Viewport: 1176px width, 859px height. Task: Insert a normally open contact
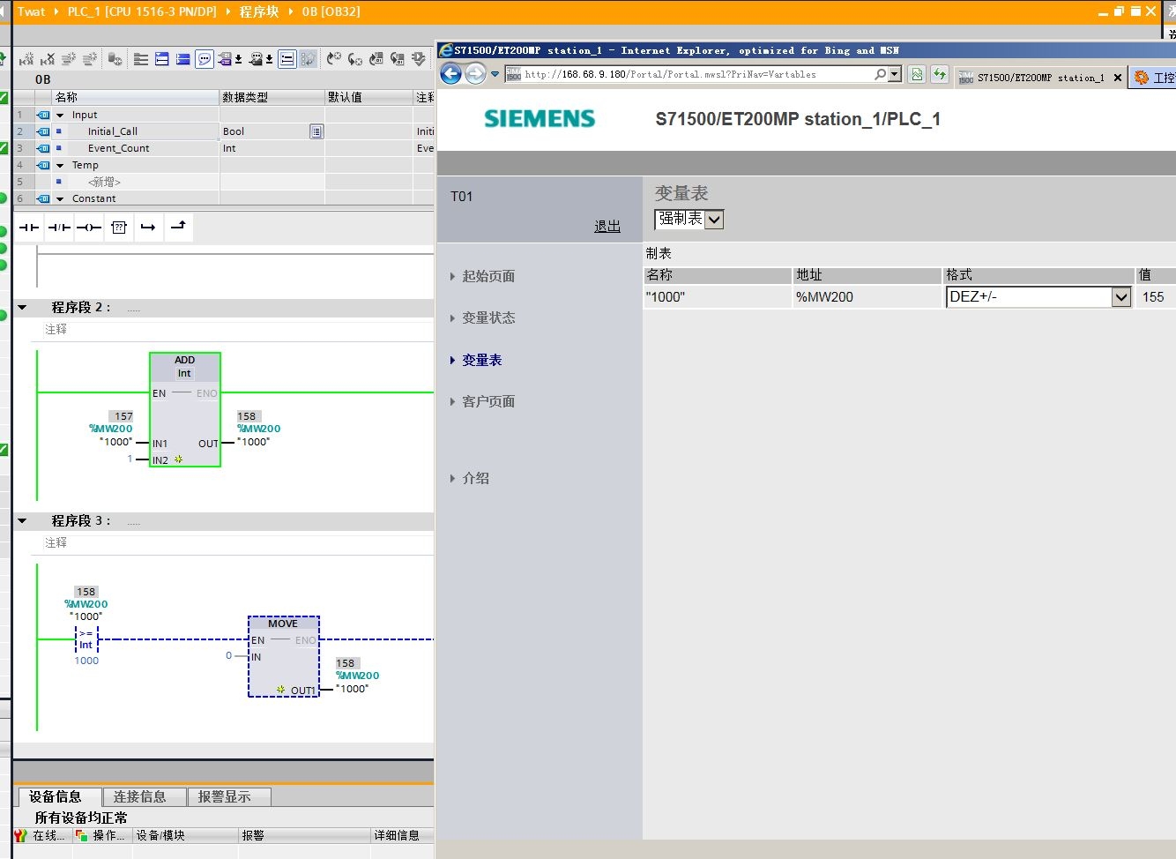click(29, 228)
